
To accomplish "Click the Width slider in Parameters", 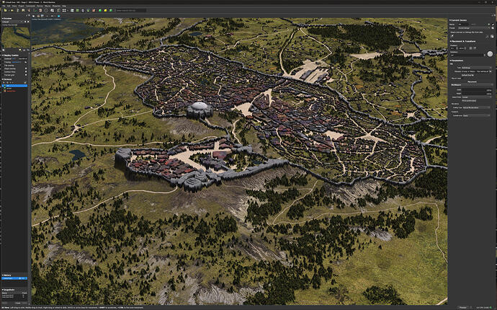I will 477,90.
